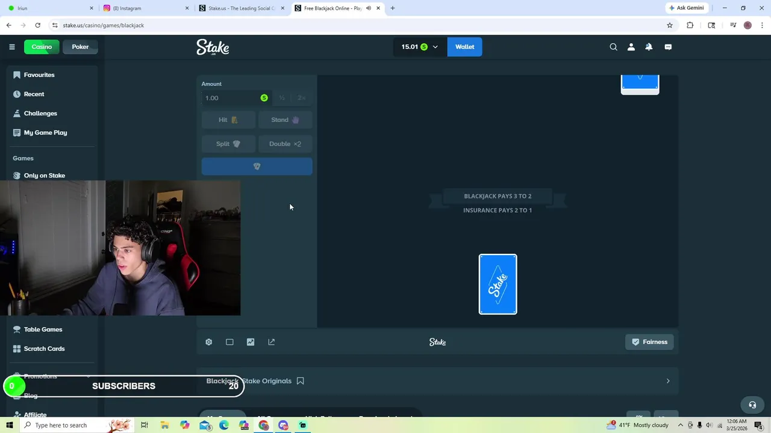771x433 pixels.
Task: Switch to the Instagram browser tab
Action: 145,8
